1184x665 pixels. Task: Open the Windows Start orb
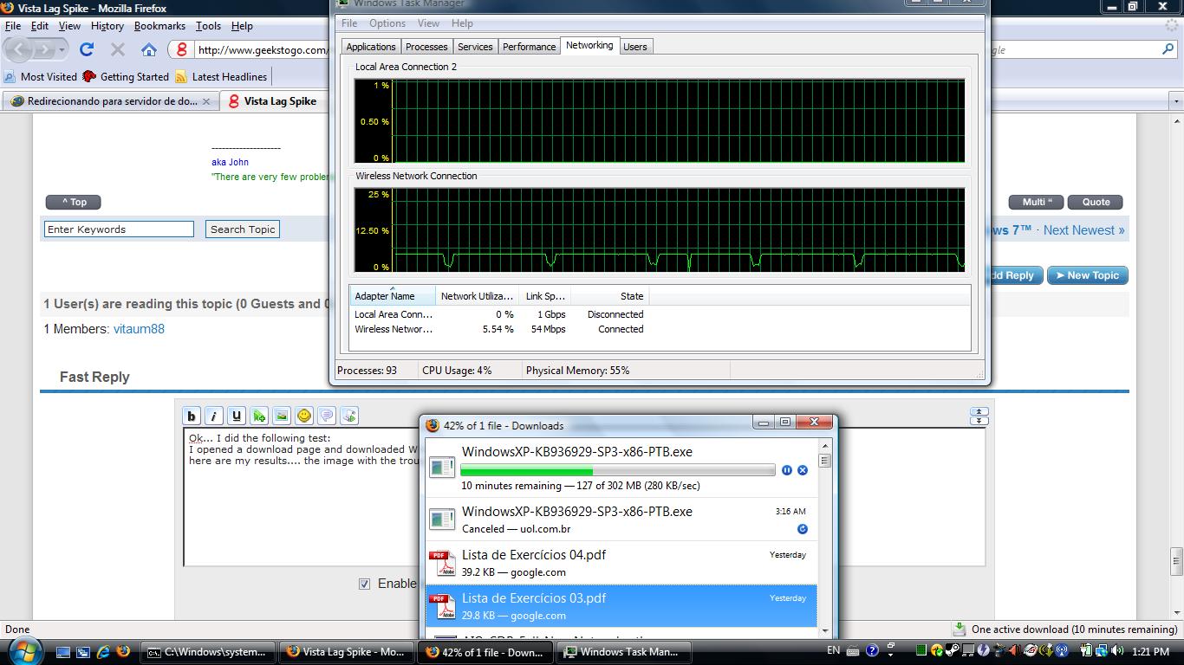[x=23, y=650]
